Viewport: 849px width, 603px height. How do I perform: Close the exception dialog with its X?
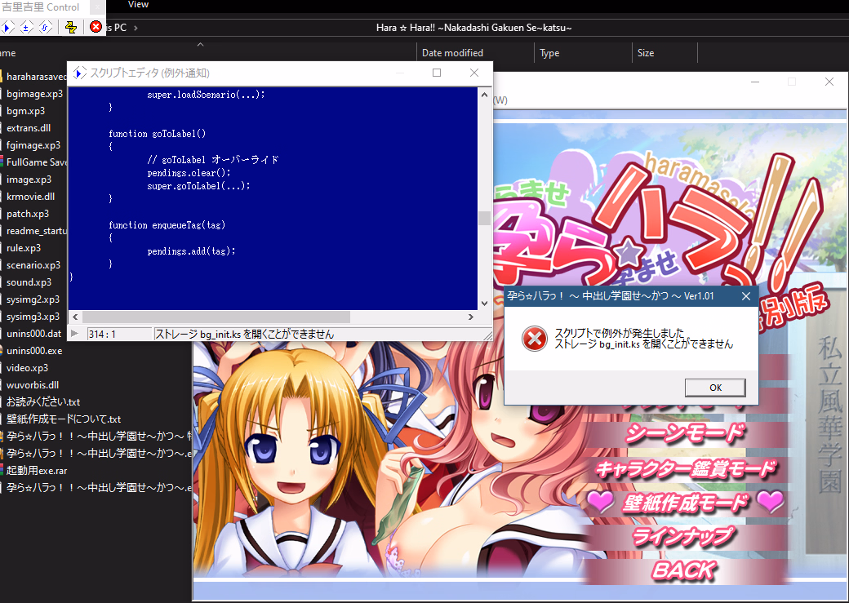pyautogui.click(x=745, y=296)
